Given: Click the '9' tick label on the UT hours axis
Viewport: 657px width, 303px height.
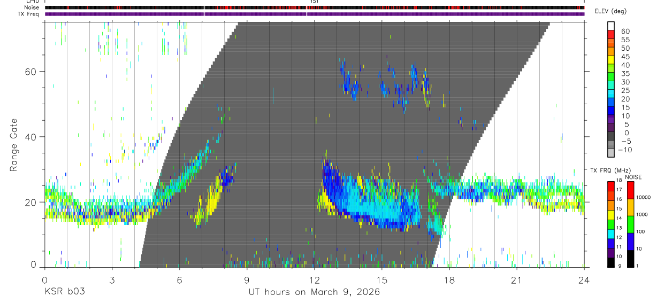Looking at the screenshot, I should 247,279.
